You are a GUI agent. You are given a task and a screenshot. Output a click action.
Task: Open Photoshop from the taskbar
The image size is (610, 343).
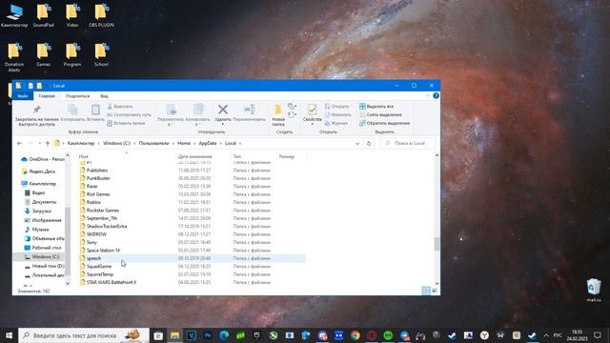click(208, 335)
